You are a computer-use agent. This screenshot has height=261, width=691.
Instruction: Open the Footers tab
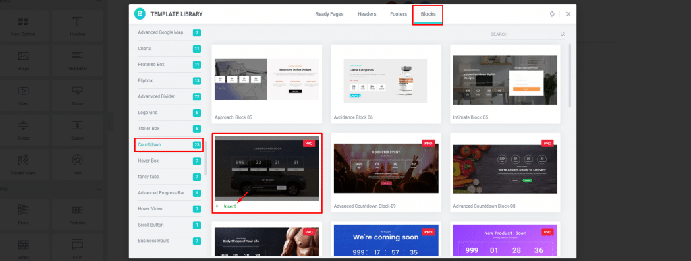coord(398,14)
